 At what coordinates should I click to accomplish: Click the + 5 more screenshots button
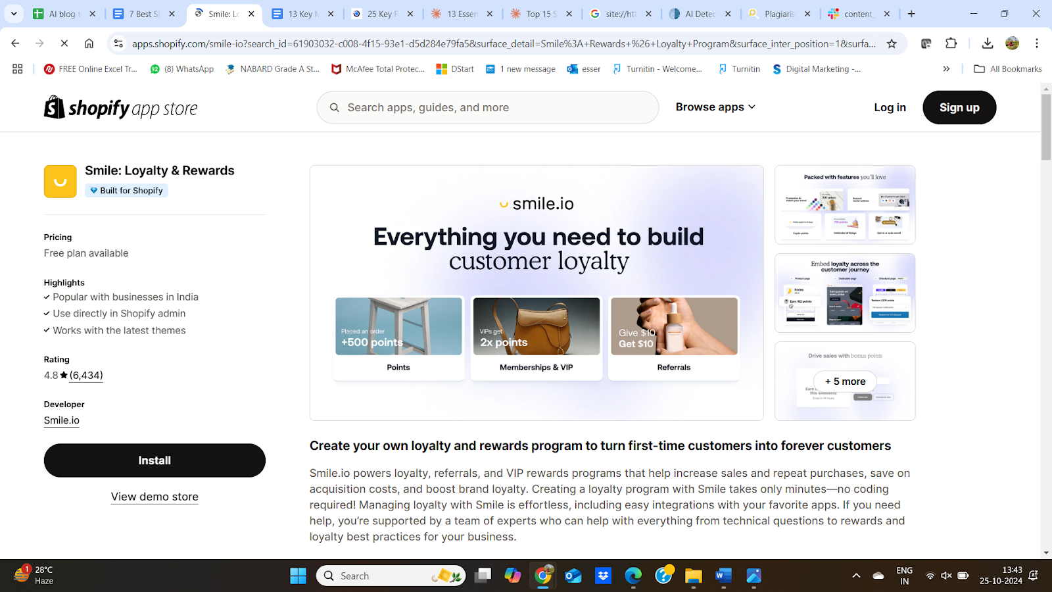coord(845,381)
